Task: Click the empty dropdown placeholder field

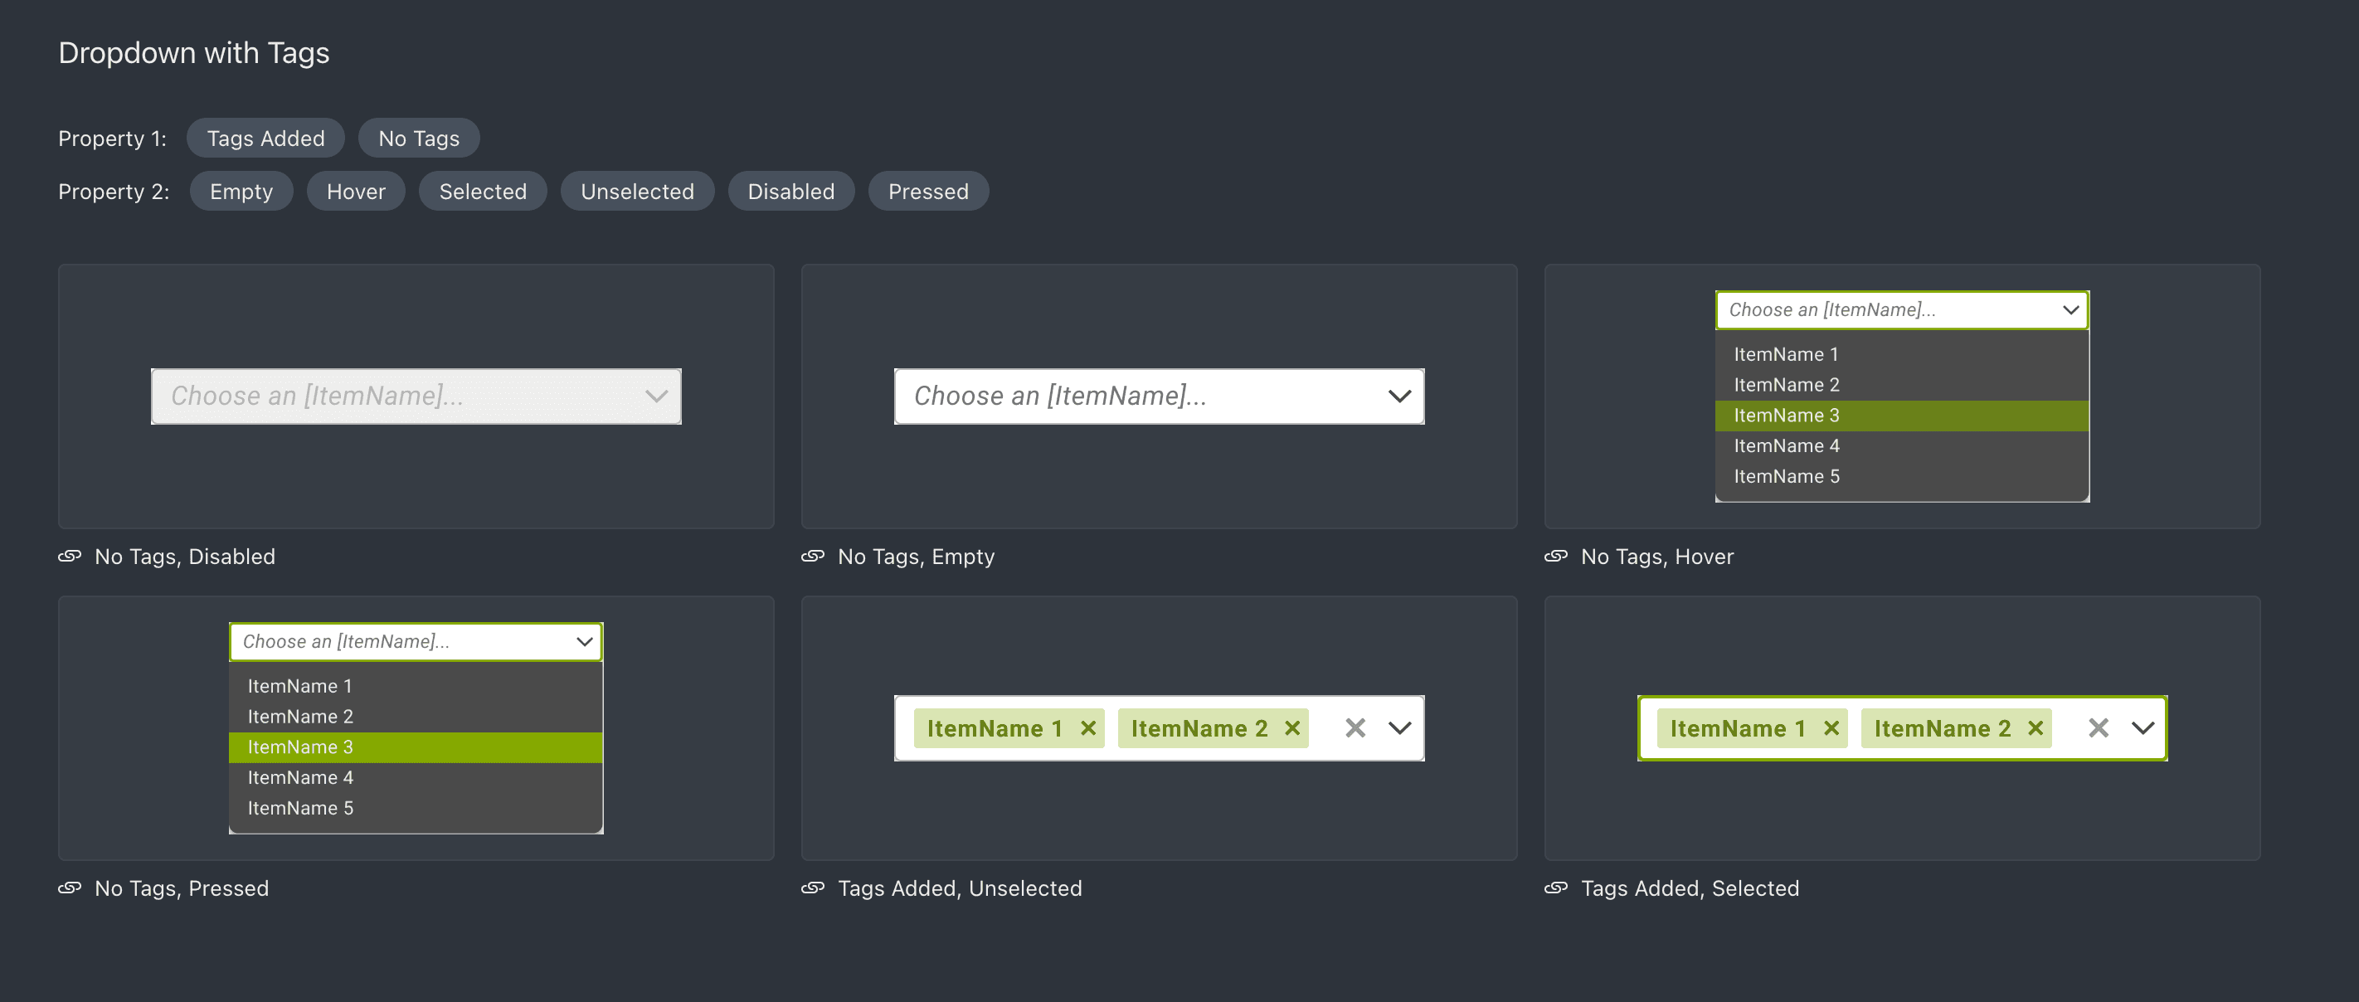Action: [x=1159, y=396]
